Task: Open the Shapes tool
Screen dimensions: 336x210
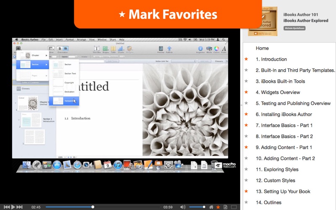Action: coord(105,49)
